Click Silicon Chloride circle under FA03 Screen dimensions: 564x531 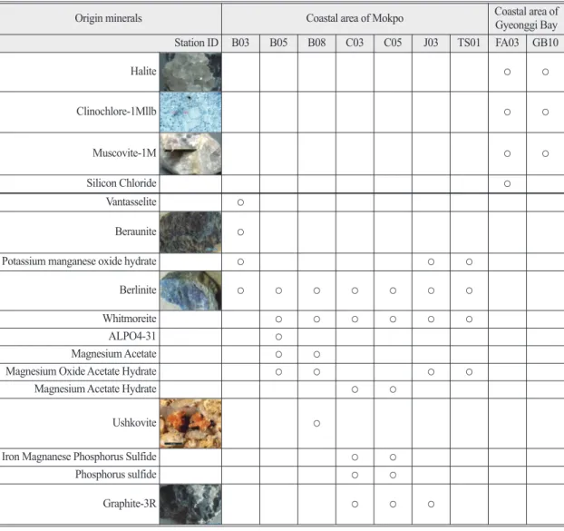click(x=507, y=184)
